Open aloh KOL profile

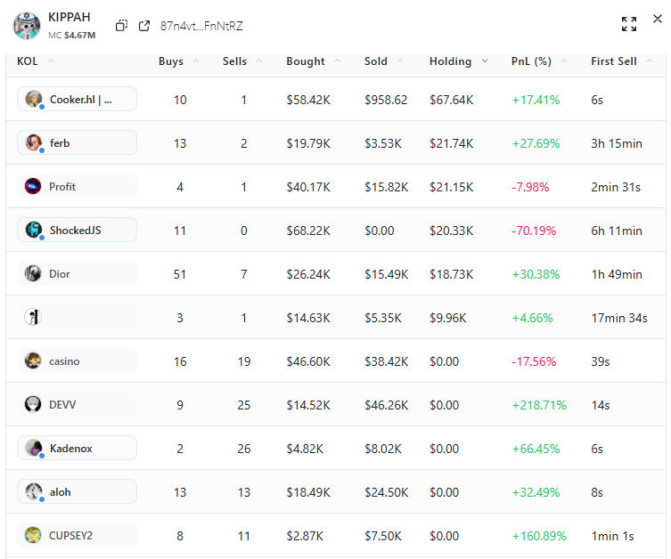(x=77, y=491)
